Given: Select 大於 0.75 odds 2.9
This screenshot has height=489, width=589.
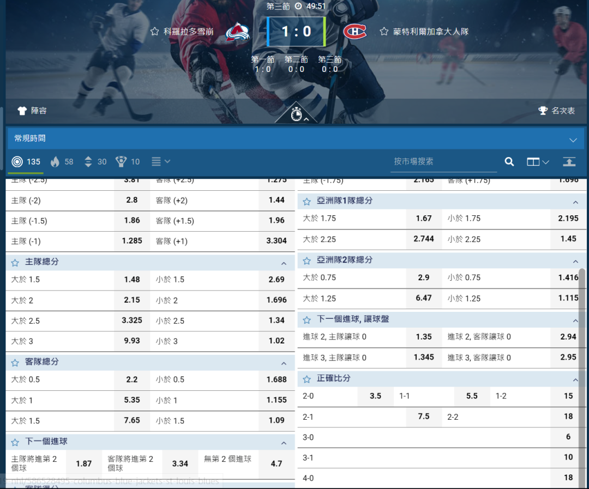Looking at the screenshot, I should pyautogui.click(x=424, y=278).
